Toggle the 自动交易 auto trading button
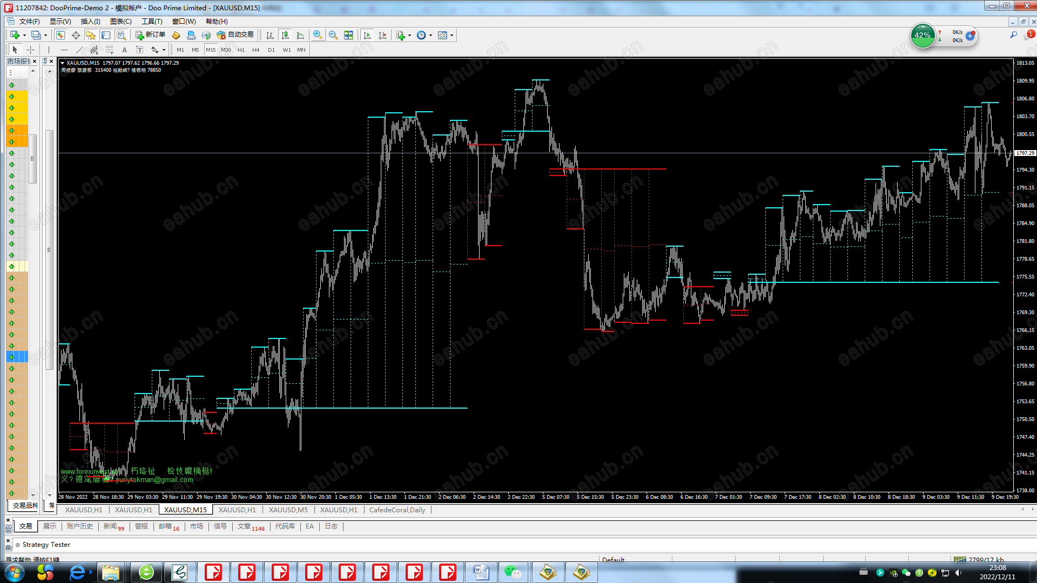The width and height of the screenshot is (1037, 583). click(x=235, y=35)
